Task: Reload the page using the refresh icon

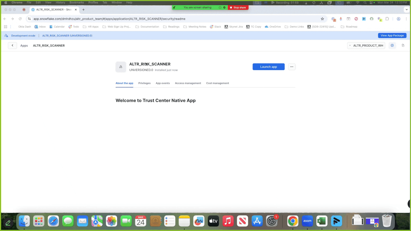Action: [20, 19]
